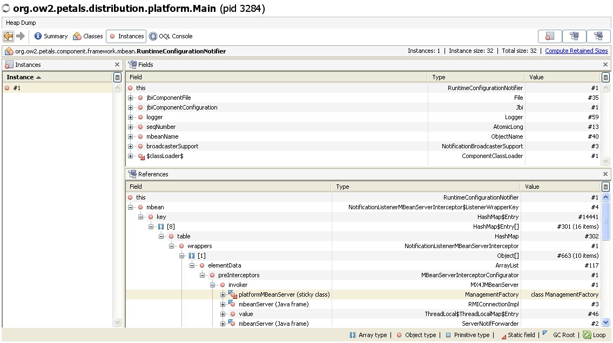Image resolution: width=613 pixels, height=343 pixels.
Task: Open column chooser in References table
Action: 605,187
